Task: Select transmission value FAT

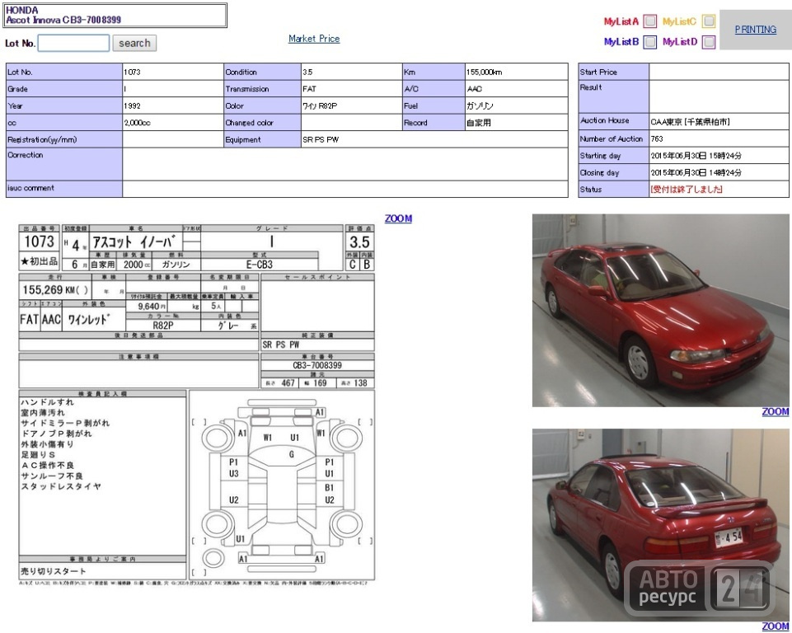Action: (309, 88)
